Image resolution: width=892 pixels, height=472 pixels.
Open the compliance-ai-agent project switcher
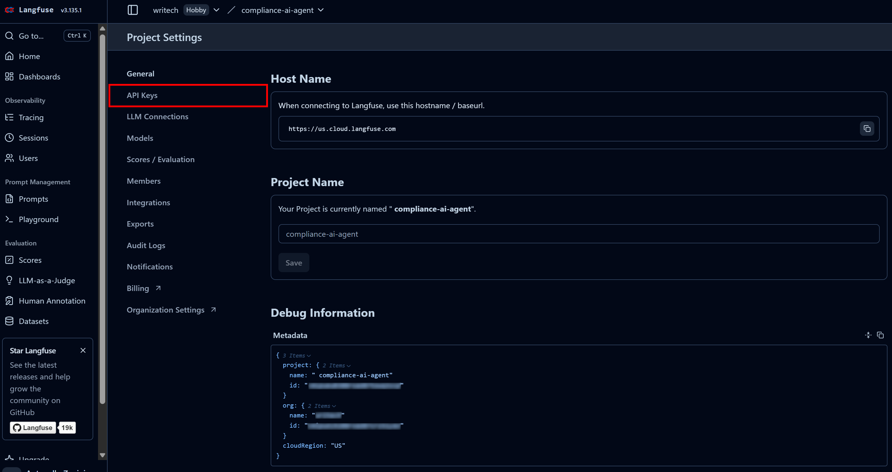tap(321, 10)
